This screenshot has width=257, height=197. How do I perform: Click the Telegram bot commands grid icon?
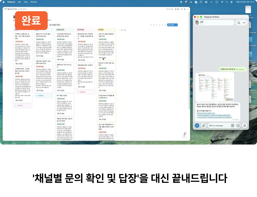232,126
